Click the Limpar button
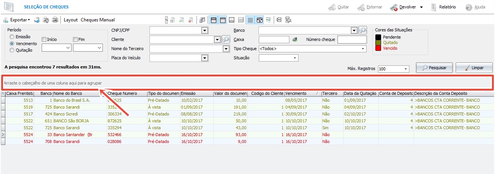The image size is (495, 174). tap(474, 68)
